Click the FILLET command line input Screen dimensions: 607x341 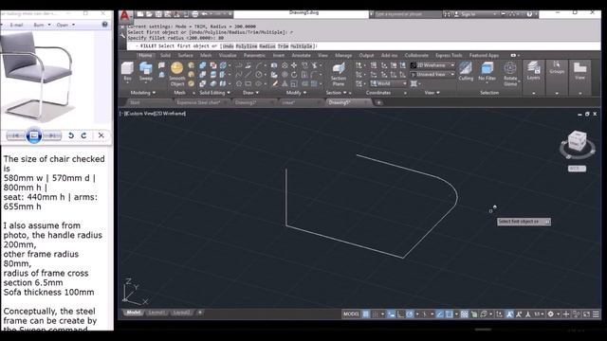(x=363, y=46)
